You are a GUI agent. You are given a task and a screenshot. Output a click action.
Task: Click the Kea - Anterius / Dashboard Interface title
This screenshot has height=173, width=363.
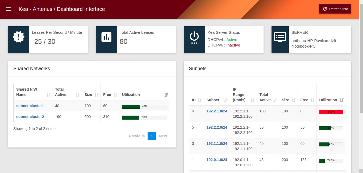coord(62,9)
